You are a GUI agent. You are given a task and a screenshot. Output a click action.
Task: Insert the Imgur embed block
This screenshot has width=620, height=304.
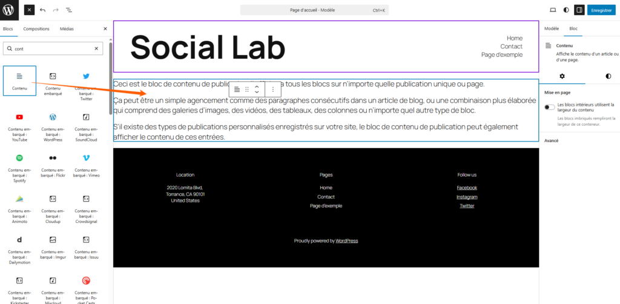[53, 248]
